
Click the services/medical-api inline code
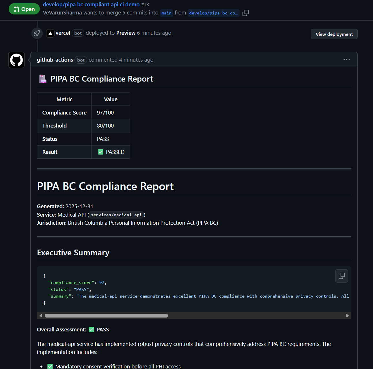coord(116,215)
